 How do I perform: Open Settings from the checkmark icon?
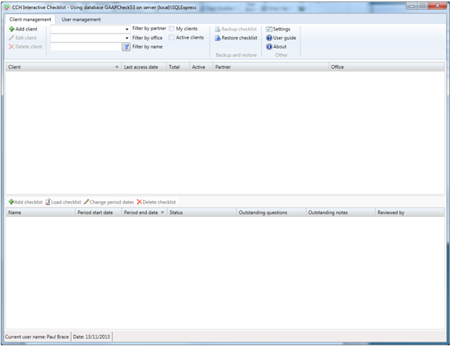pos(269,29)
